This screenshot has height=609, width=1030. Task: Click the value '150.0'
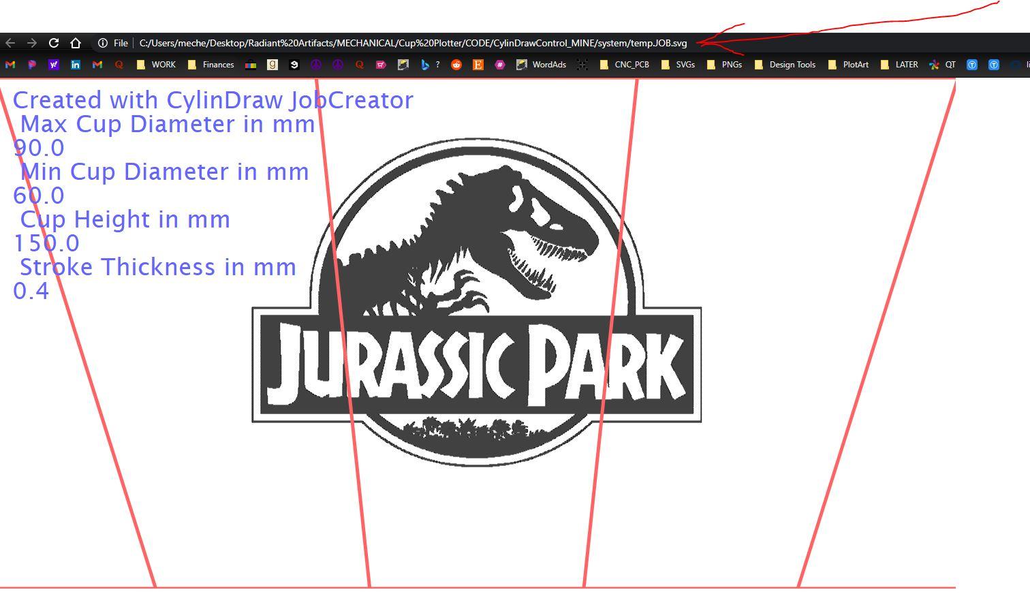(46, 243)
